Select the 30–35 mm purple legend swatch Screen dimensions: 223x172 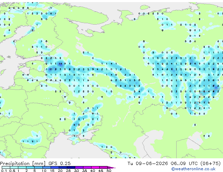pyautogui.click(x=79, y=167)
